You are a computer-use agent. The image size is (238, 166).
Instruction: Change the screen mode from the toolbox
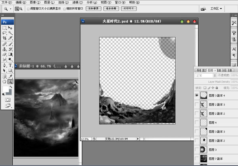[8, 106]
